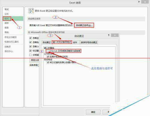Uncheck 将公式填充到表以创建计算列

(48, 62)
